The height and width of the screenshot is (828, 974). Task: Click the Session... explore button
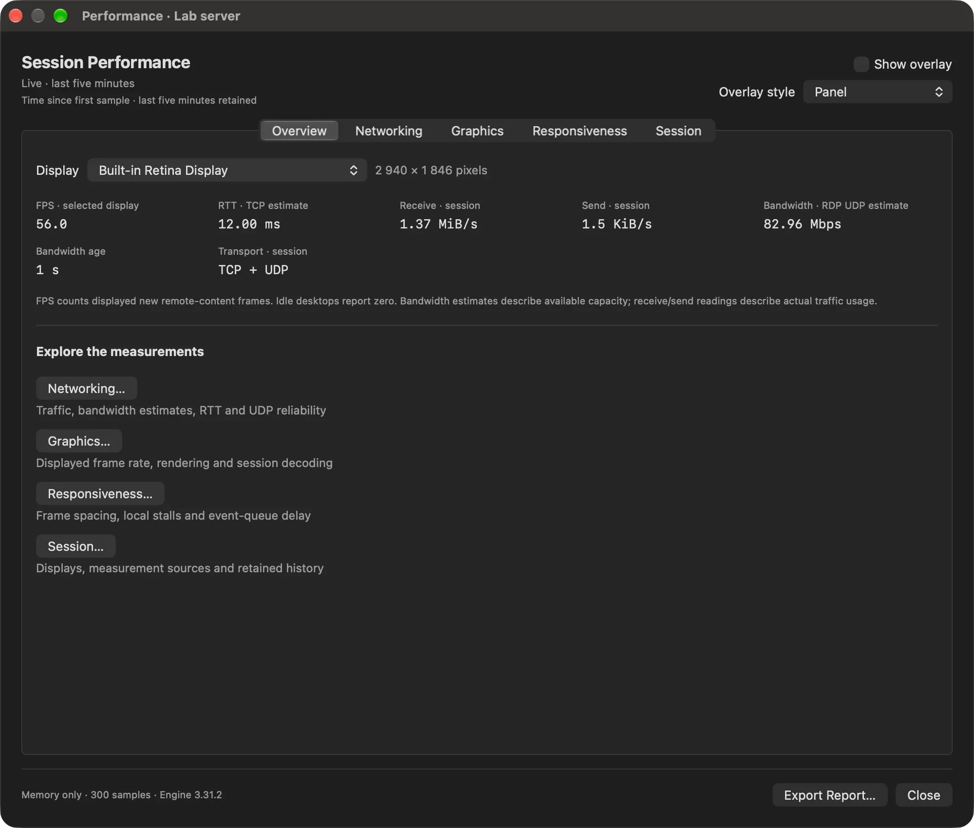[75, 546]
